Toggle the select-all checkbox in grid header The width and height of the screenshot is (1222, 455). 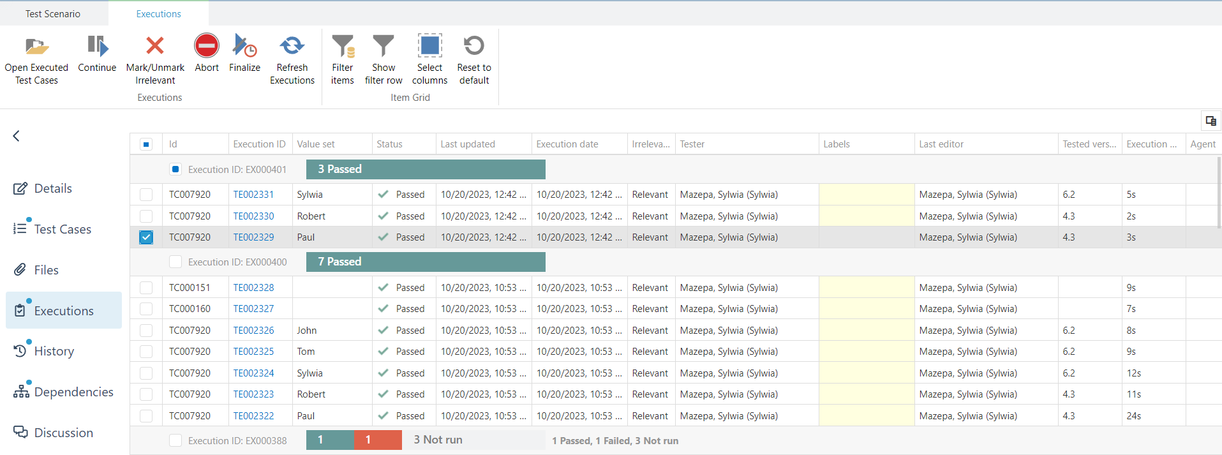click(146, 144)
